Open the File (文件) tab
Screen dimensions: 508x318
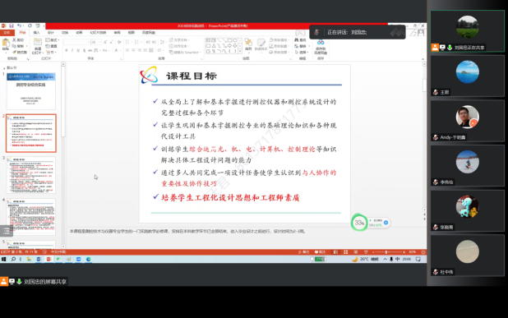coord(7,33)
